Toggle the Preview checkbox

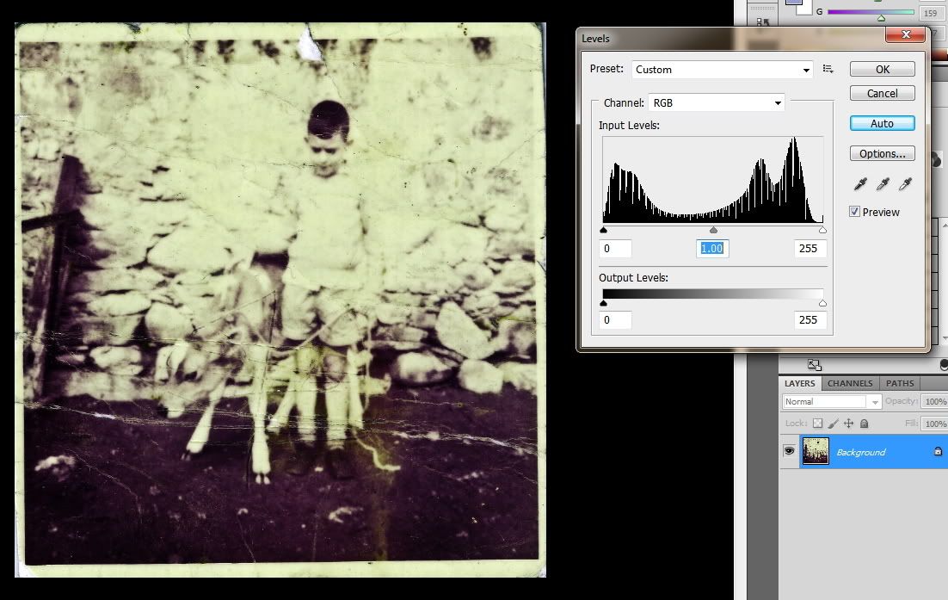tap(854, 212)
